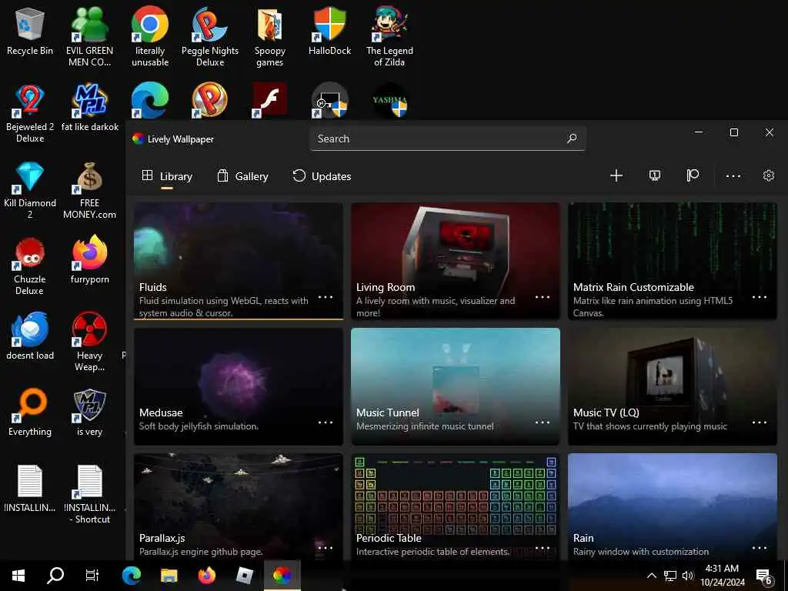
Task: Open the Windows Start menu
Action: tap(18, 576)
